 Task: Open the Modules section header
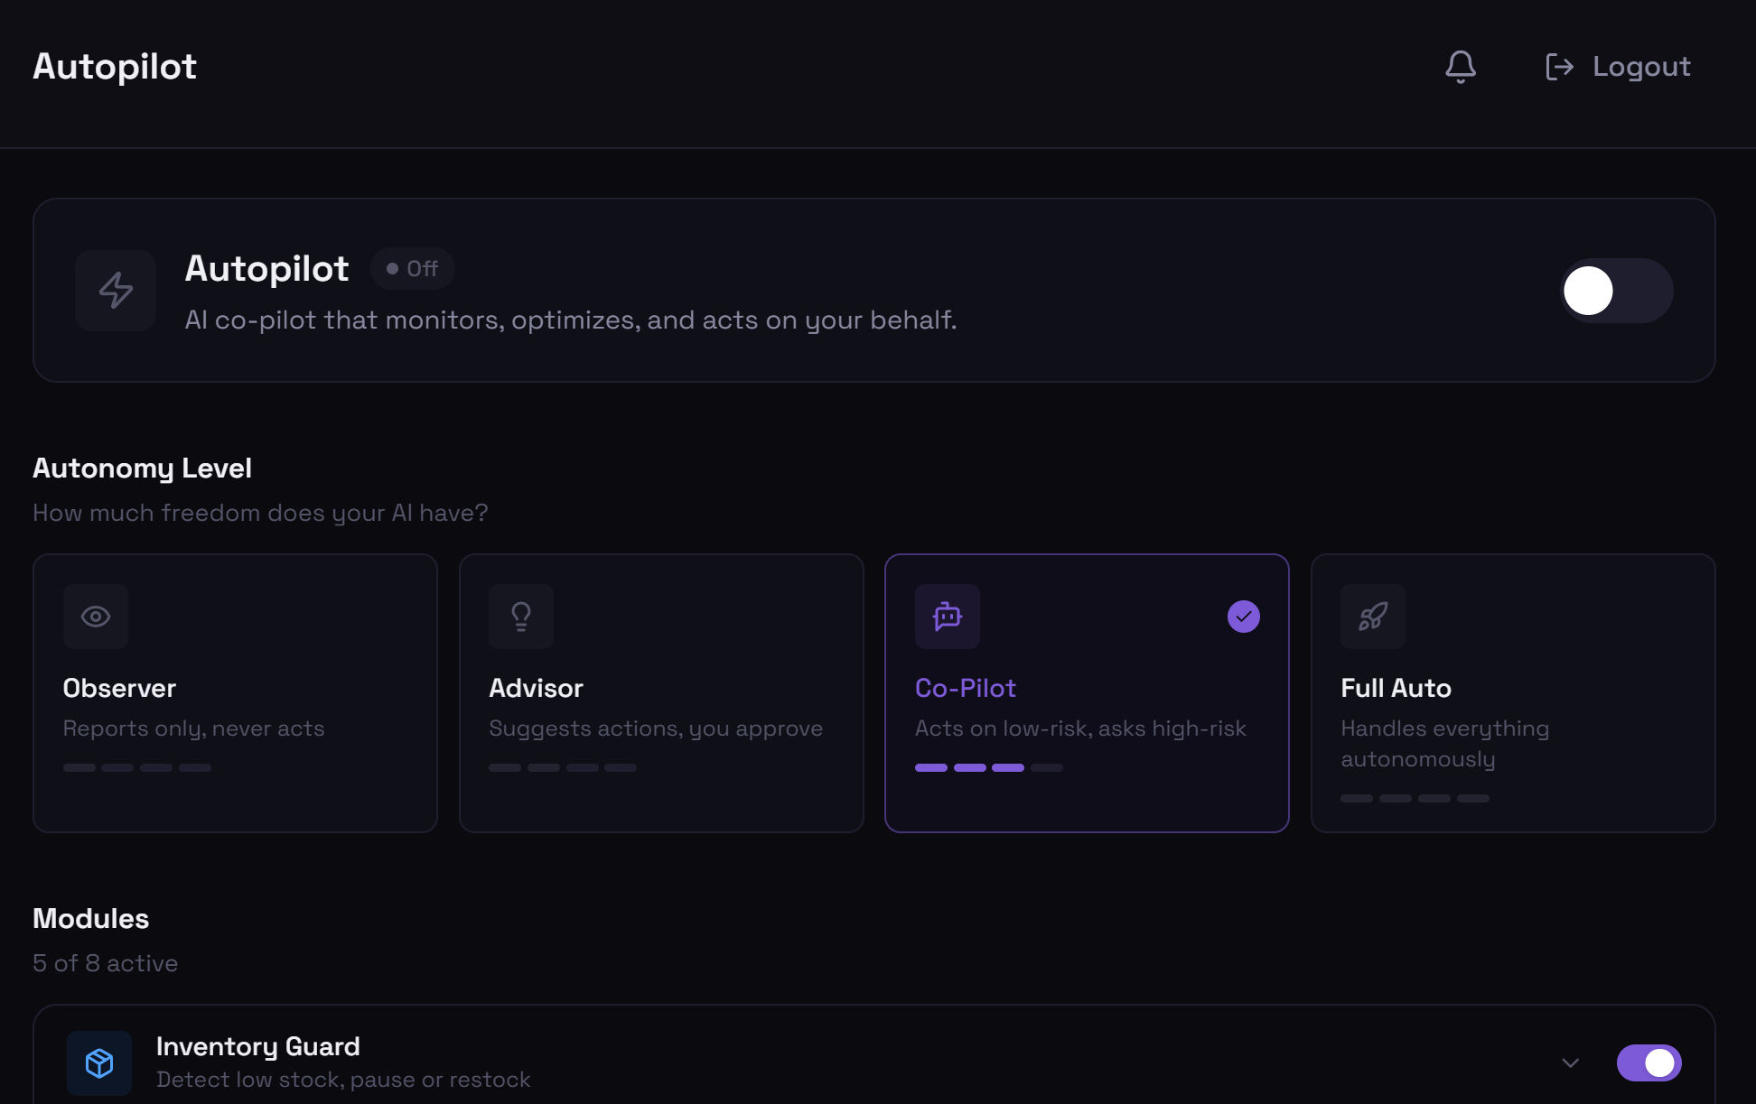click(90, 918)
